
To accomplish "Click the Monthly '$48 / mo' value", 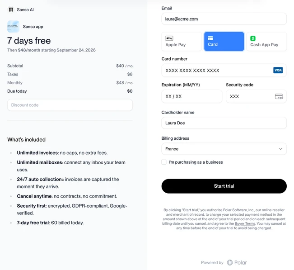I will point(124,83).
